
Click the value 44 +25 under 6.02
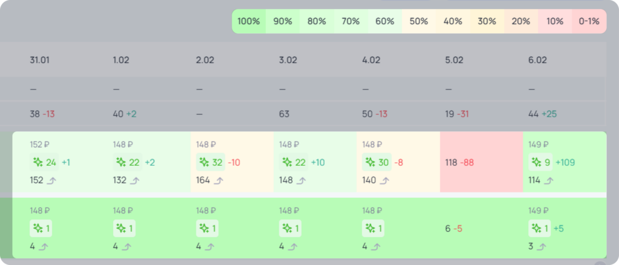click(x=542, y=114)
